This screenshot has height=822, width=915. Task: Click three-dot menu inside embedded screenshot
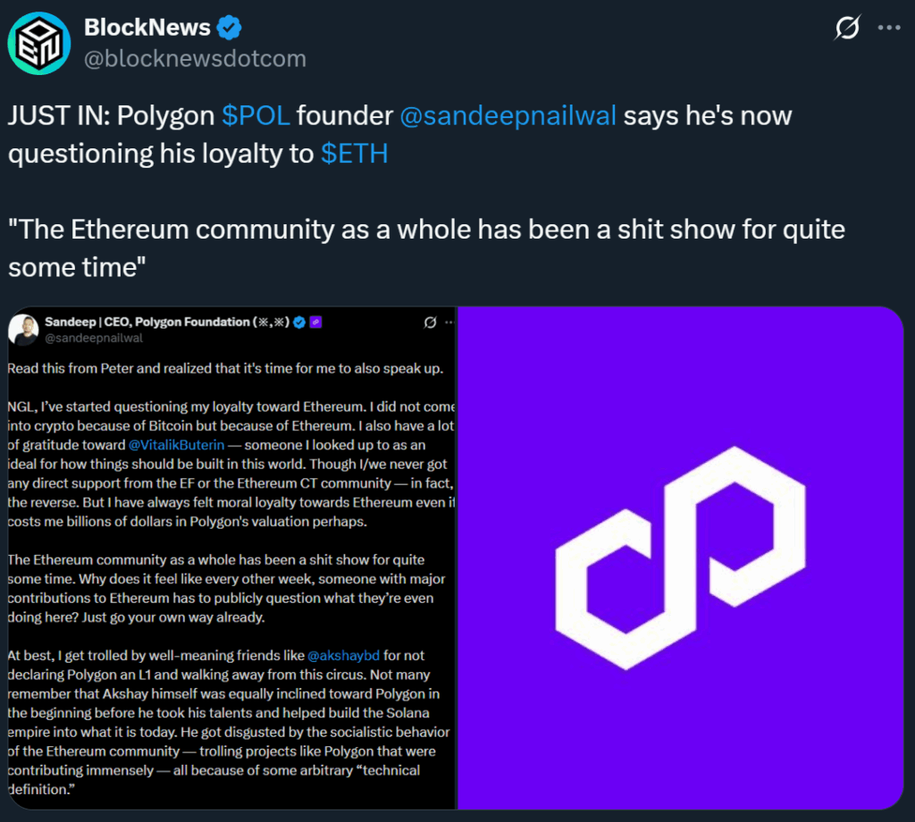449,322
